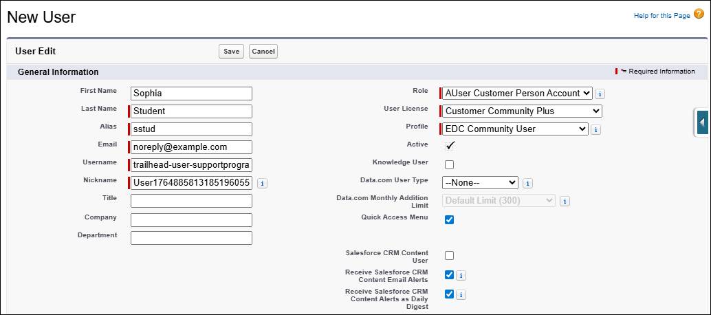
Task: Click the Alias field containing sstud
Action: tap(191, 129)
